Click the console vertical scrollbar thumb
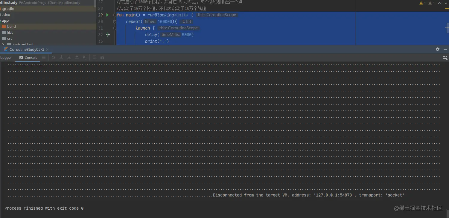 (448, 214)
